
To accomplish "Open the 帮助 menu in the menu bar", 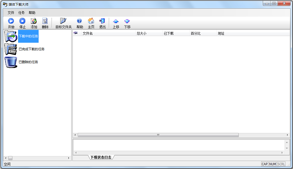I will (x=32, y=13).
